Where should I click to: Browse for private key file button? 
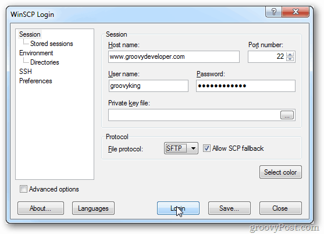coord(287,115)
